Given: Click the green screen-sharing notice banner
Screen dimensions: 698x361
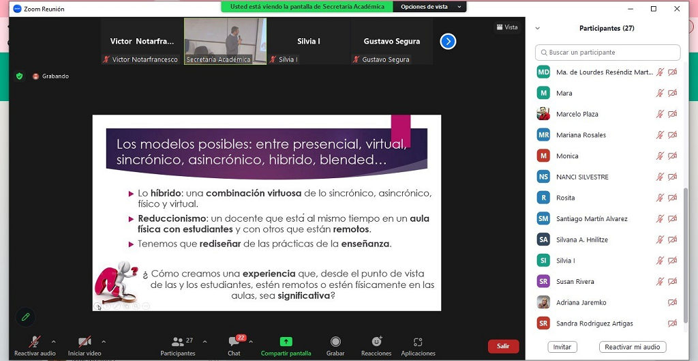Looking at the screenshot, I should (307, 7).
